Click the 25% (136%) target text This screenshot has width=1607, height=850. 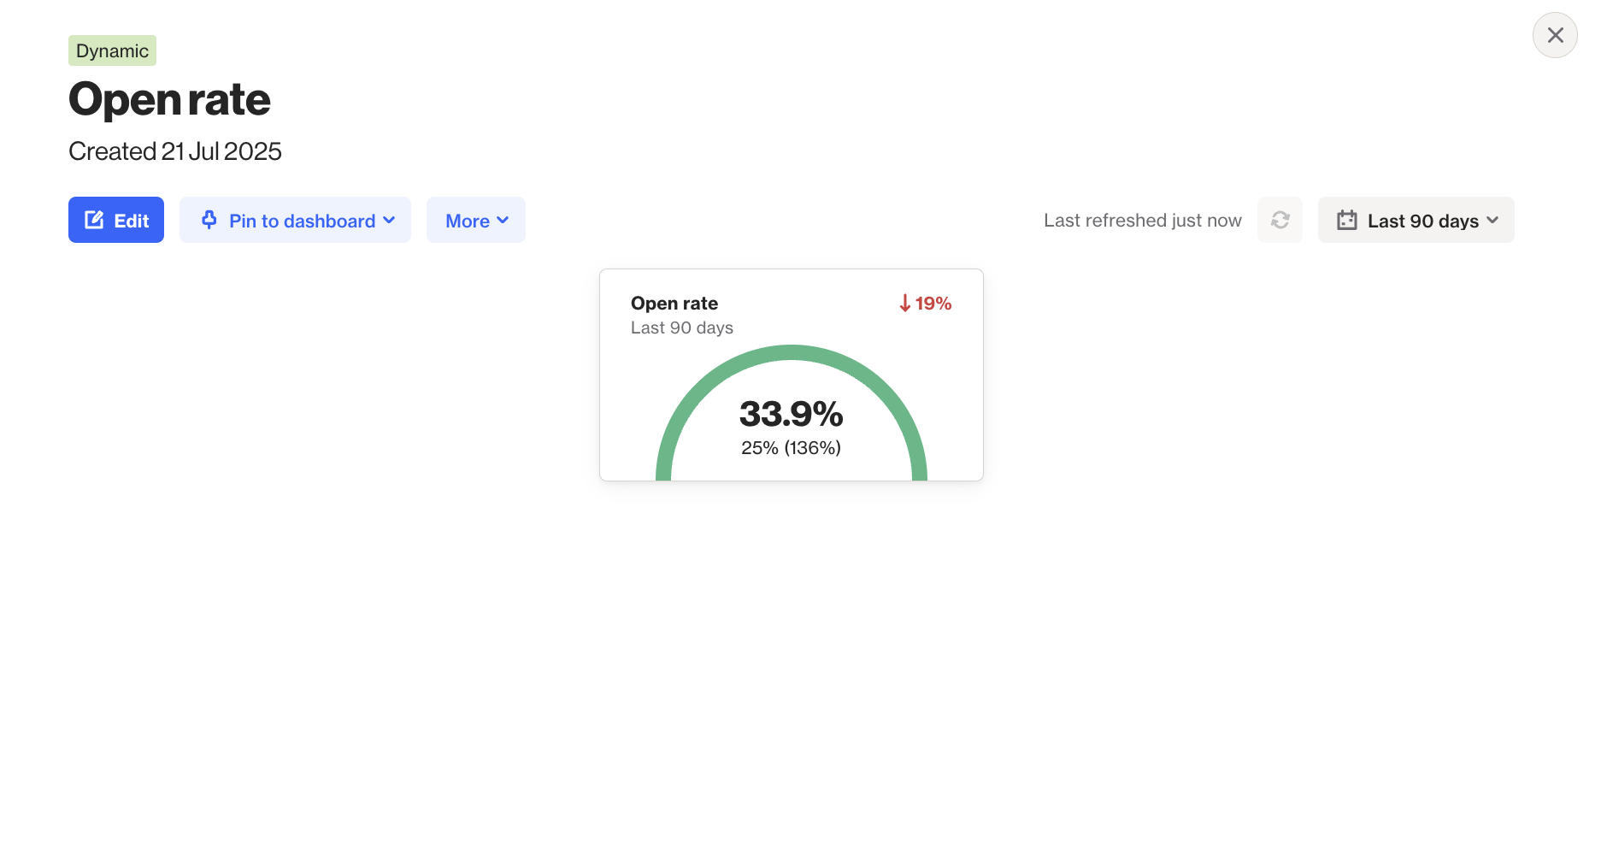click(791, 447)
